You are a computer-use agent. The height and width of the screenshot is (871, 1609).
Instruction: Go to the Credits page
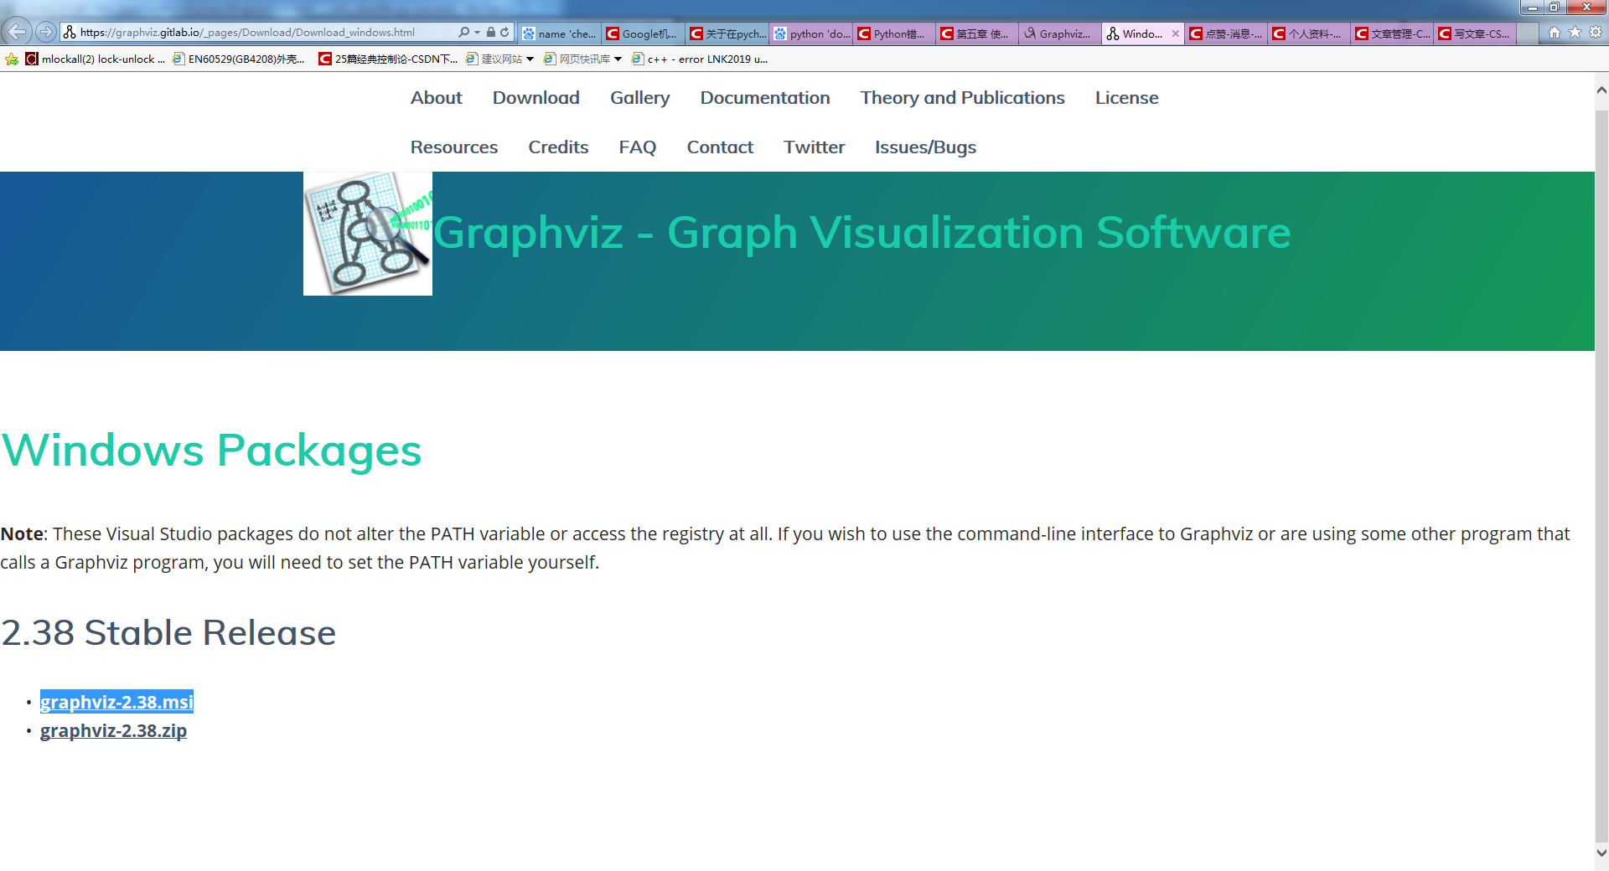559,147
